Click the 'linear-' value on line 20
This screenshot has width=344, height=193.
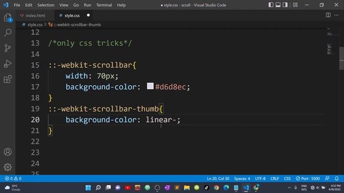[161, 120]
